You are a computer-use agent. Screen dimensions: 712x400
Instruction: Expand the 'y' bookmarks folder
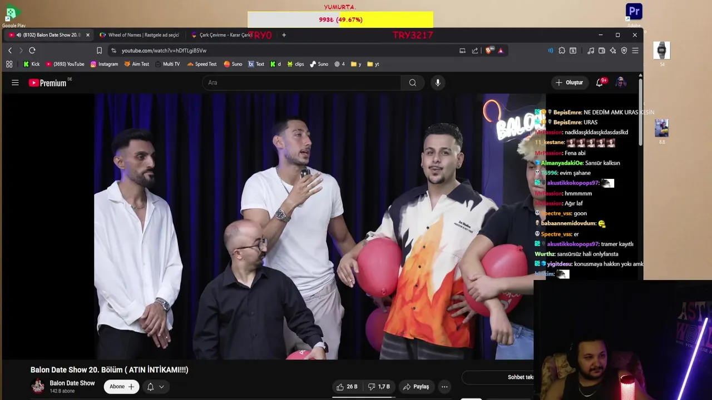356,64
